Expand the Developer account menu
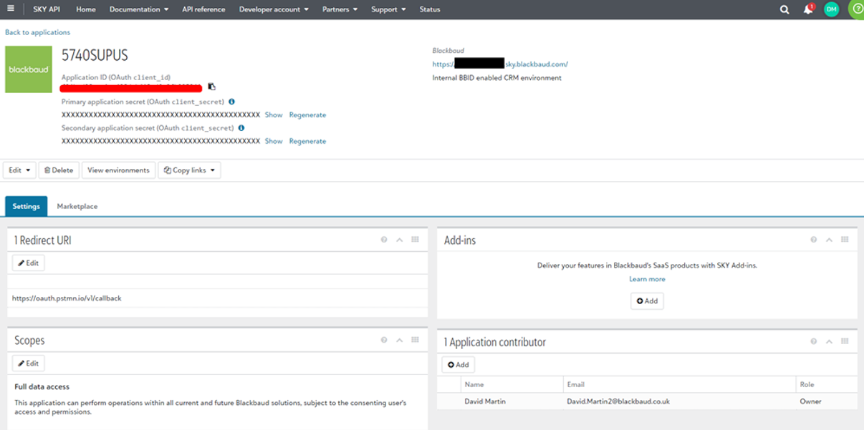 [x=274, y=9]
